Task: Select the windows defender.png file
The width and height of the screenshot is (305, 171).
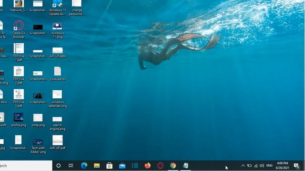Action: 58,99
